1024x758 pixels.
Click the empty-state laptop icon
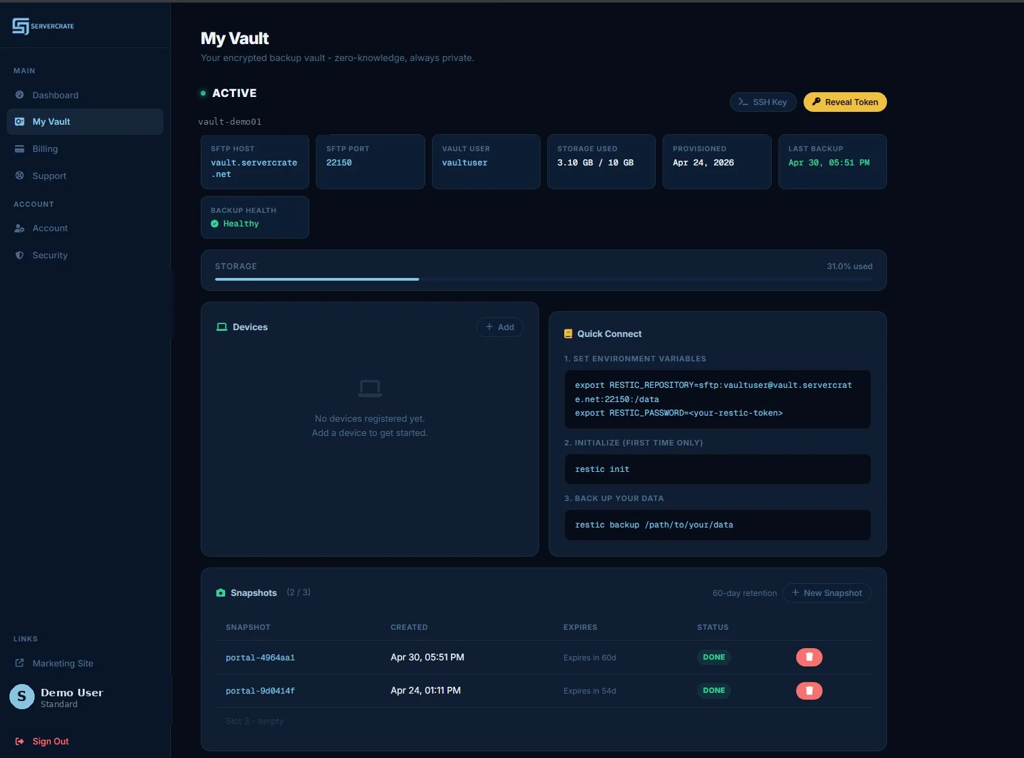click(x=370, y=388)
